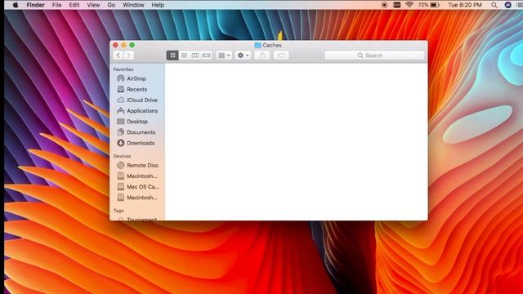Open Desktop from the sidebar
The image size is (523, 294).
point(137,122)
